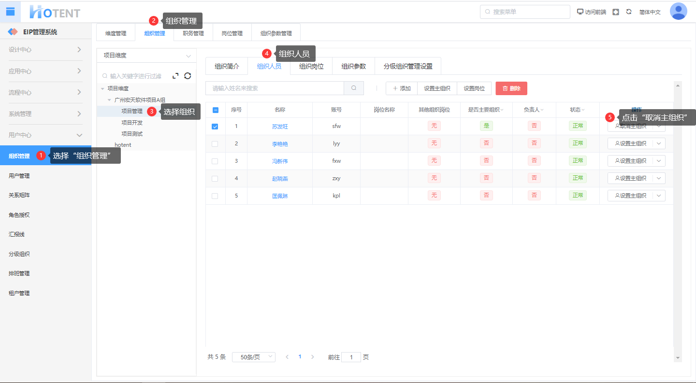Open user 冯新伟 name link

coord(280,161)
